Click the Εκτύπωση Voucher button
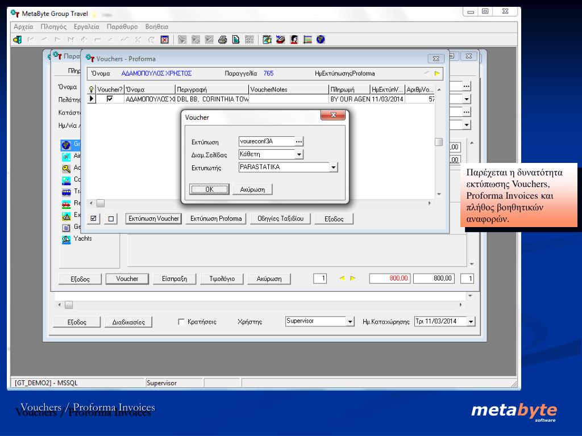582x436 pixels. click(x=153, y=219)
